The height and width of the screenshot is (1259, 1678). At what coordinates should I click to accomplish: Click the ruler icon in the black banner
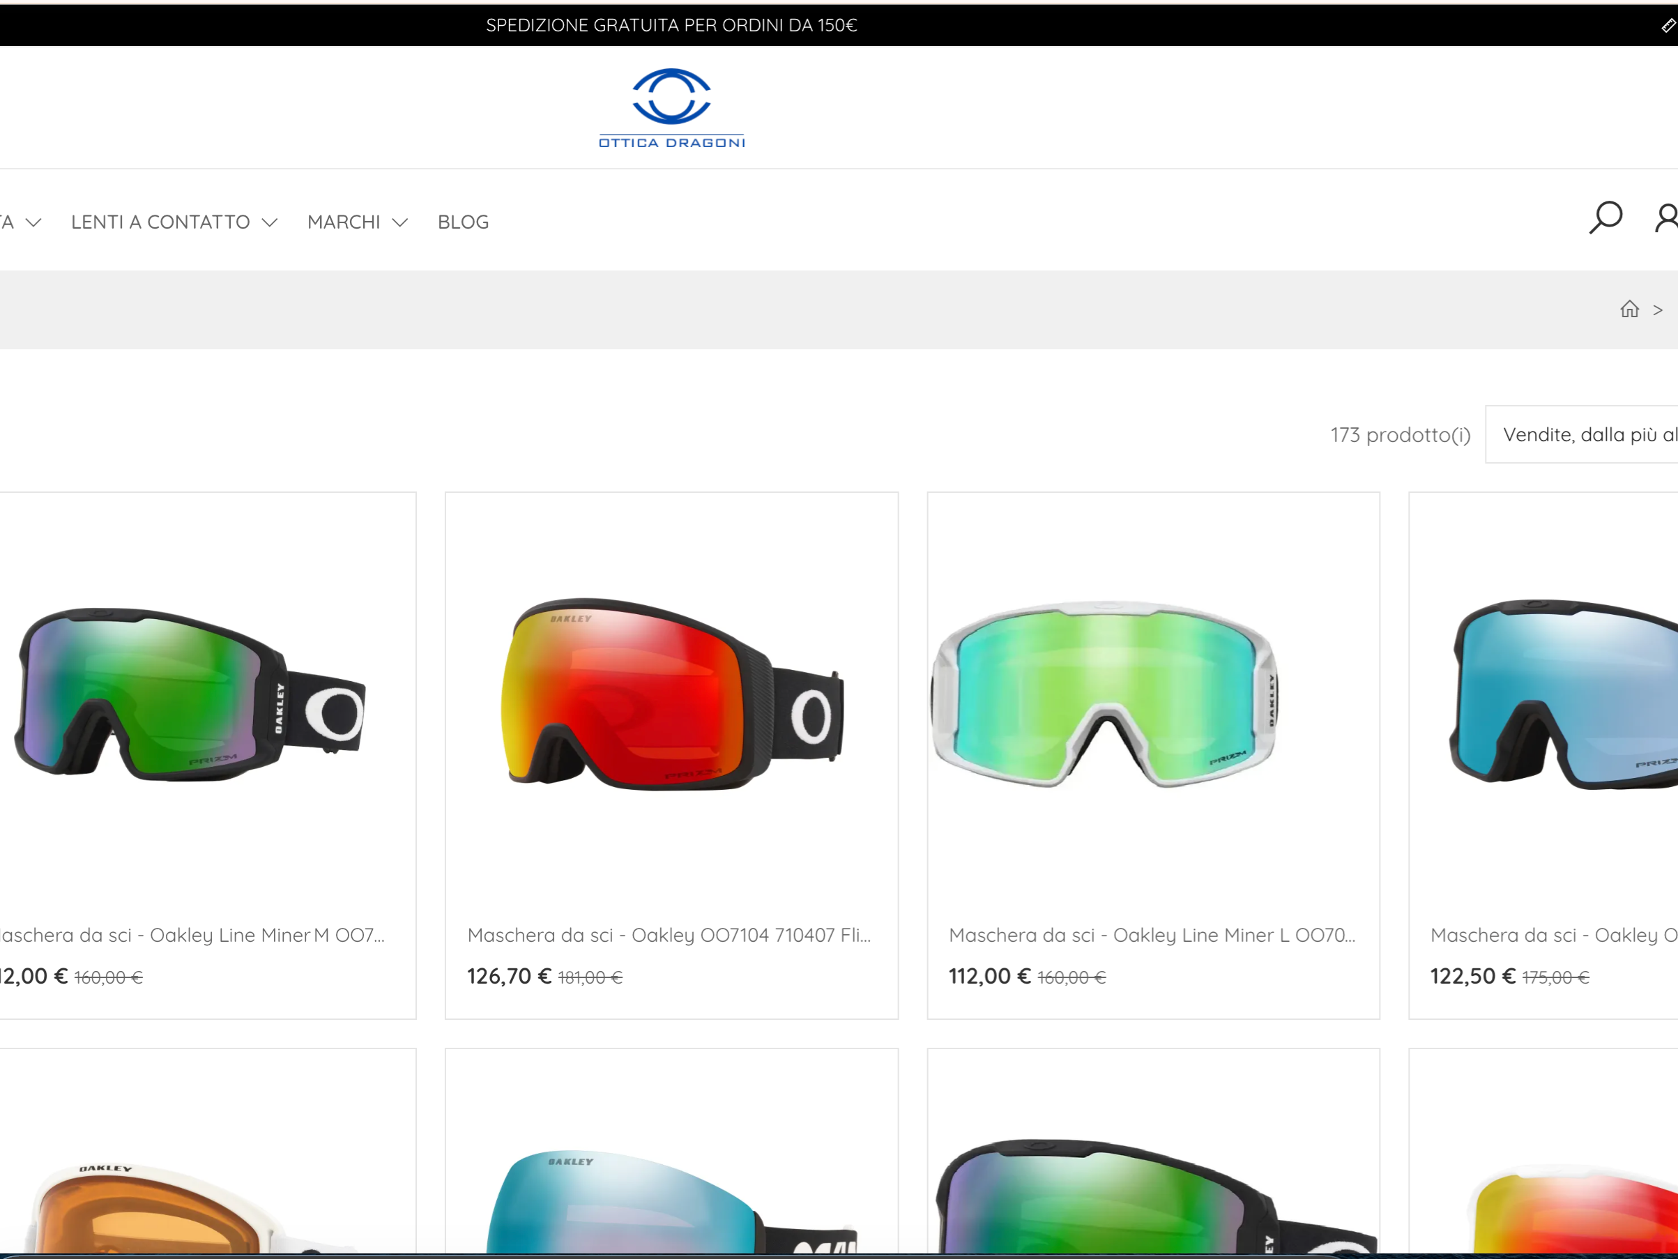pyautogui.click(x=1668, y=26)
